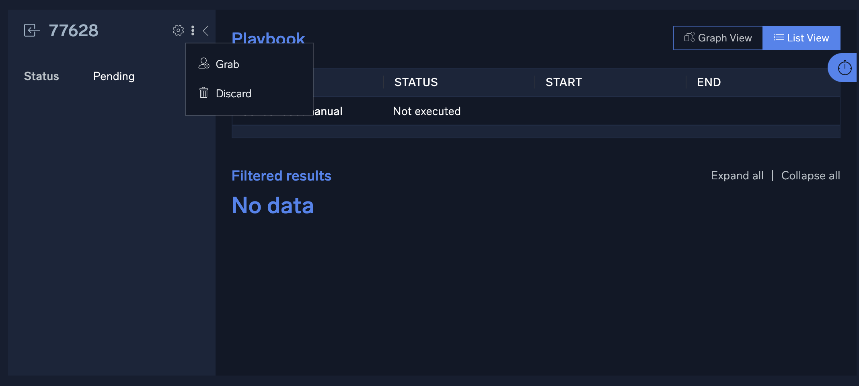Open the settings gear in the sidebar header
Image resolution: width=859 pixels, height=386 pixels.
point(178,30)
